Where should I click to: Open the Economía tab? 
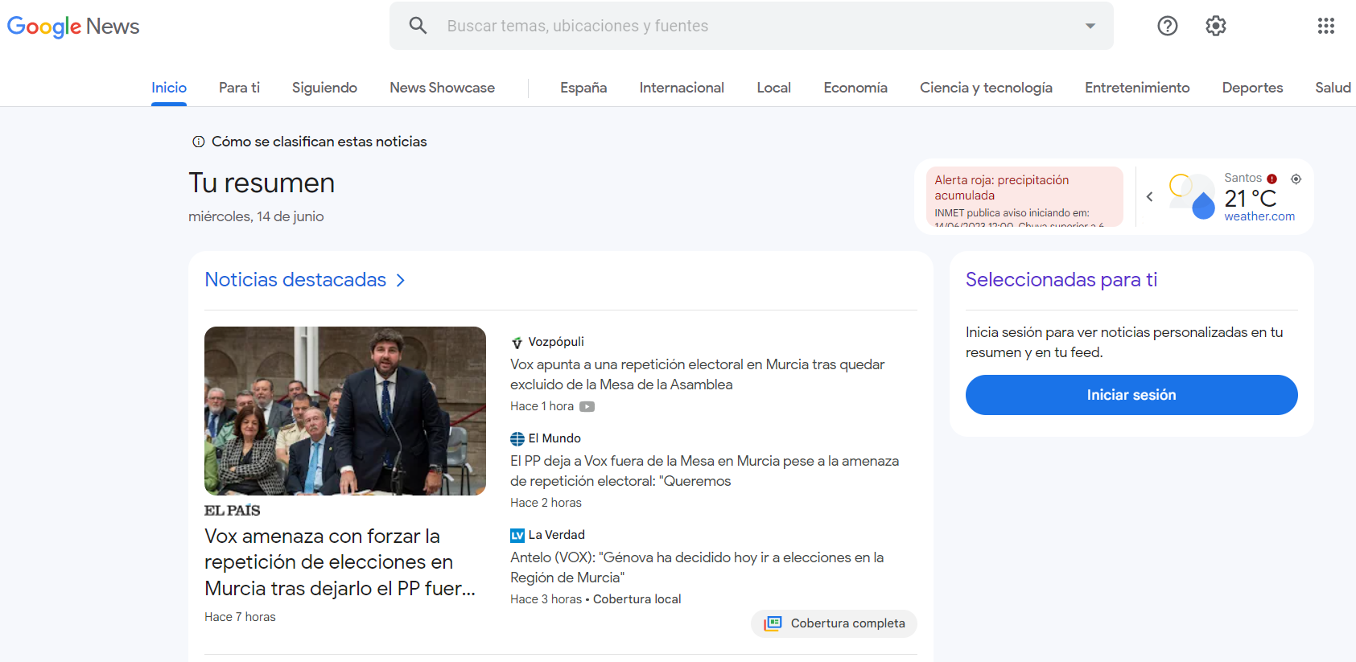click(x=855, y=88)
